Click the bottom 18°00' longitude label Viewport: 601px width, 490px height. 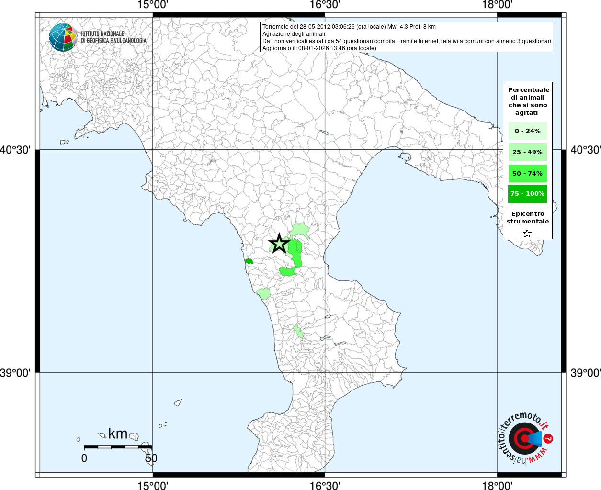[x=498, y=485]
